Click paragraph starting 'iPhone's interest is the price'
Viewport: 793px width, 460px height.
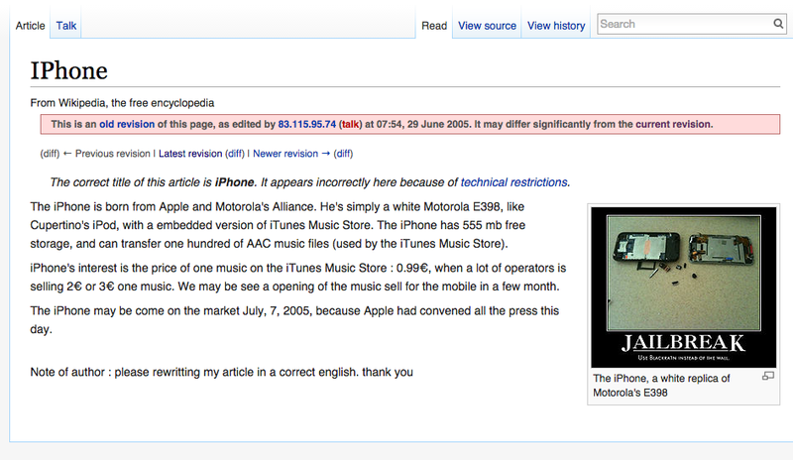[298, 278]
